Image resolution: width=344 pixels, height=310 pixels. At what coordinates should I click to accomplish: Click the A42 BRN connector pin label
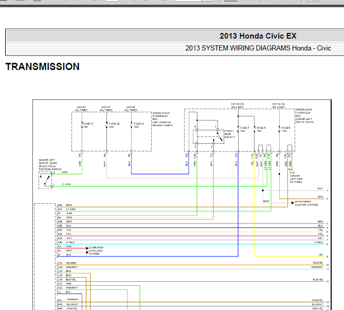[64, 205]
